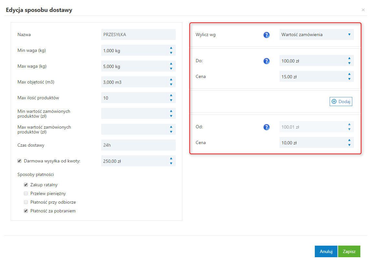The height and width of the screenshot is (263, 371).
Task: Click help icon beside Do: field
Action: 266,61
